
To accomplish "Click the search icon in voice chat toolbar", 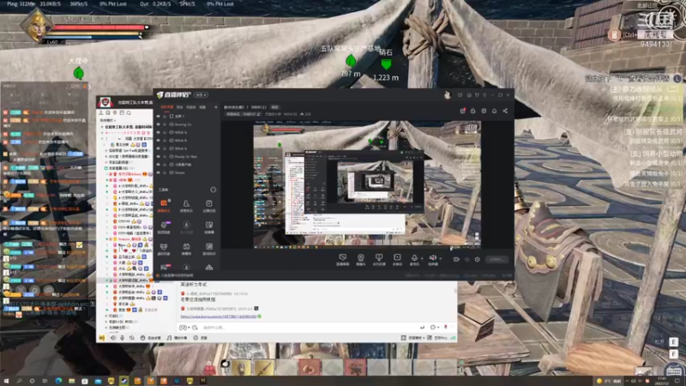I will pos(129,113).
